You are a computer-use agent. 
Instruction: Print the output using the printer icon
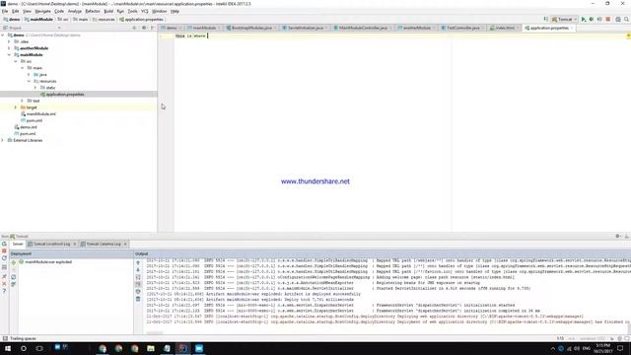[138, 292]
